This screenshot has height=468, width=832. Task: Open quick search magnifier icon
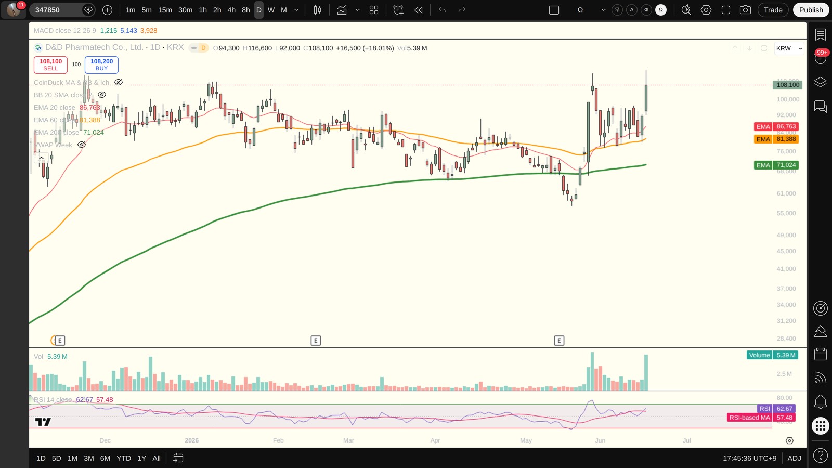[686, 10]
